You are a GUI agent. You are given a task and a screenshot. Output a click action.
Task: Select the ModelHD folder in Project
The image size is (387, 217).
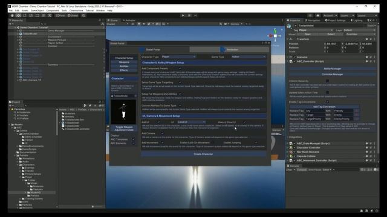[x=36, y=193]
